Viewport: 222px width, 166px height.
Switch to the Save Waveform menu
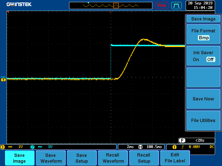[51, 158]
